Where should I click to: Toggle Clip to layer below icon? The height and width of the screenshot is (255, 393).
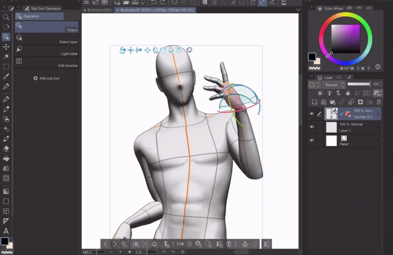(320, 93)
